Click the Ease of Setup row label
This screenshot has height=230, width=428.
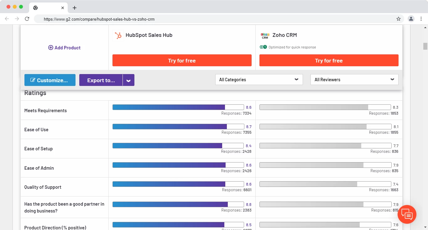click(x=39, y=149)
